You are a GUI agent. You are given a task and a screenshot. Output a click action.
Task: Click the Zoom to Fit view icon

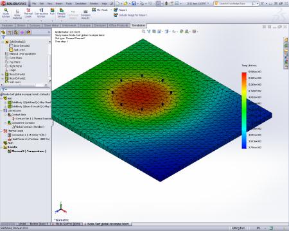coord(144,31)
